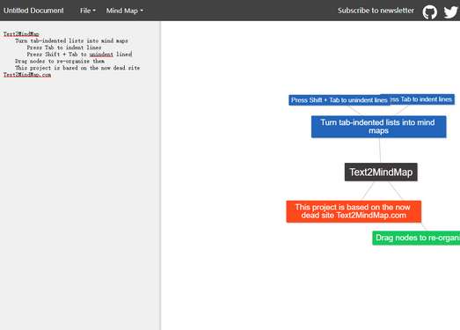Click 'Turn tab-indented lists into mind maps' text line

tap(71, 40)
